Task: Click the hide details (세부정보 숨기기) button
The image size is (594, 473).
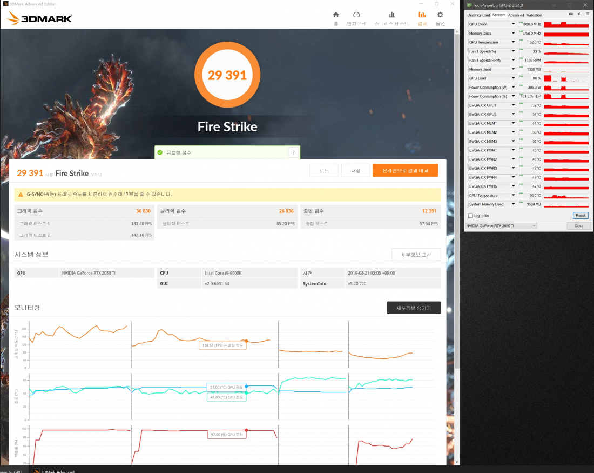Action: [x=414, y=308]
